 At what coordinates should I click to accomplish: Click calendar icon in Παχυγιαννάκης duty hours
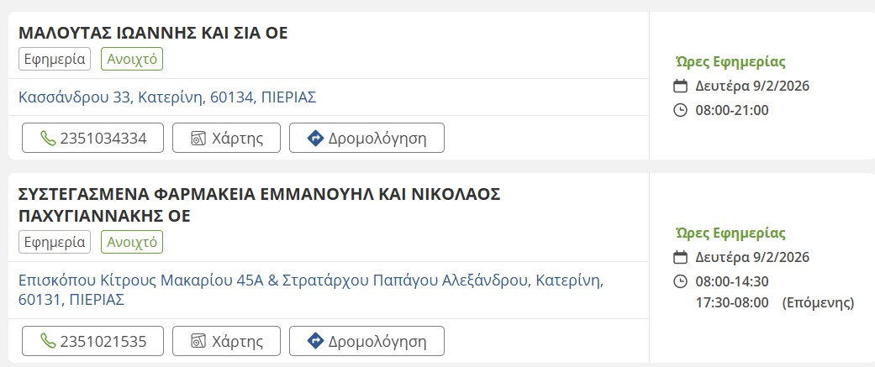click(681, 257)
